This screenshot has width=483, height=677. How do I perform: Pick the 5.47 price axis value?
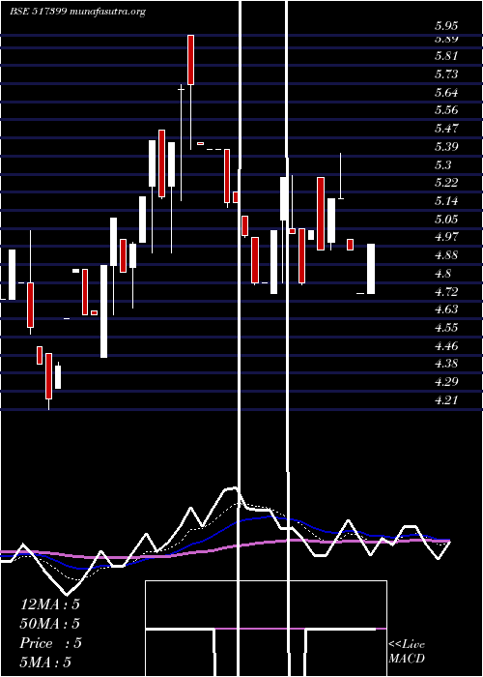click(446, 129)
